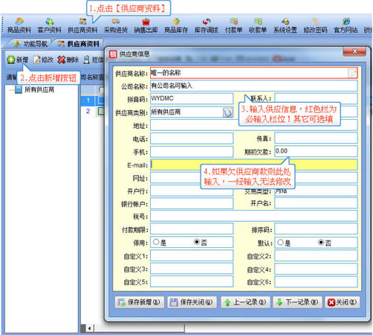The image size is (373, 335).
Task: Select the 所有供应商 tree node
Action: coord(39,89)
